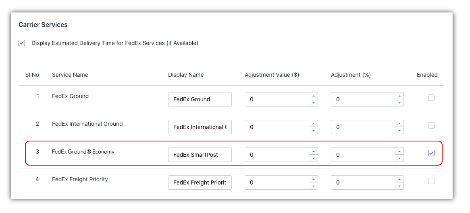The width and height of the screenshot is (470, 213).
Task: Enable the FedEx Ground service checkbox
Action: [x=431, y=98]
